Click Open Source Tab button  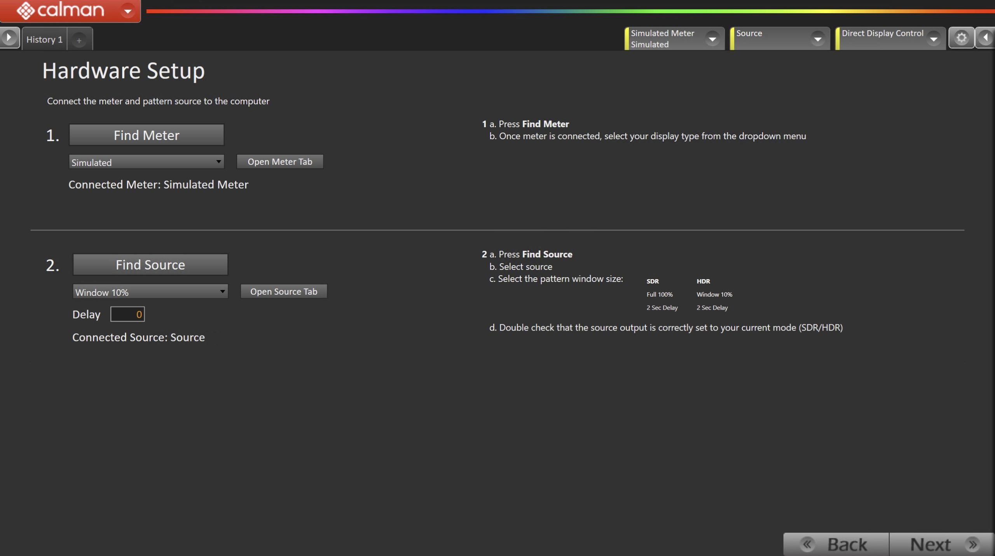click(284, 292)
